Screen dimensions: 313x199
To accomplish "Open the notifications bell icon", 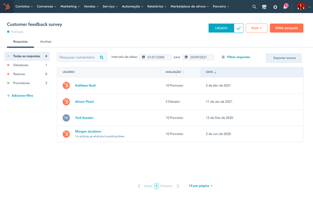I will coord(285,7).
